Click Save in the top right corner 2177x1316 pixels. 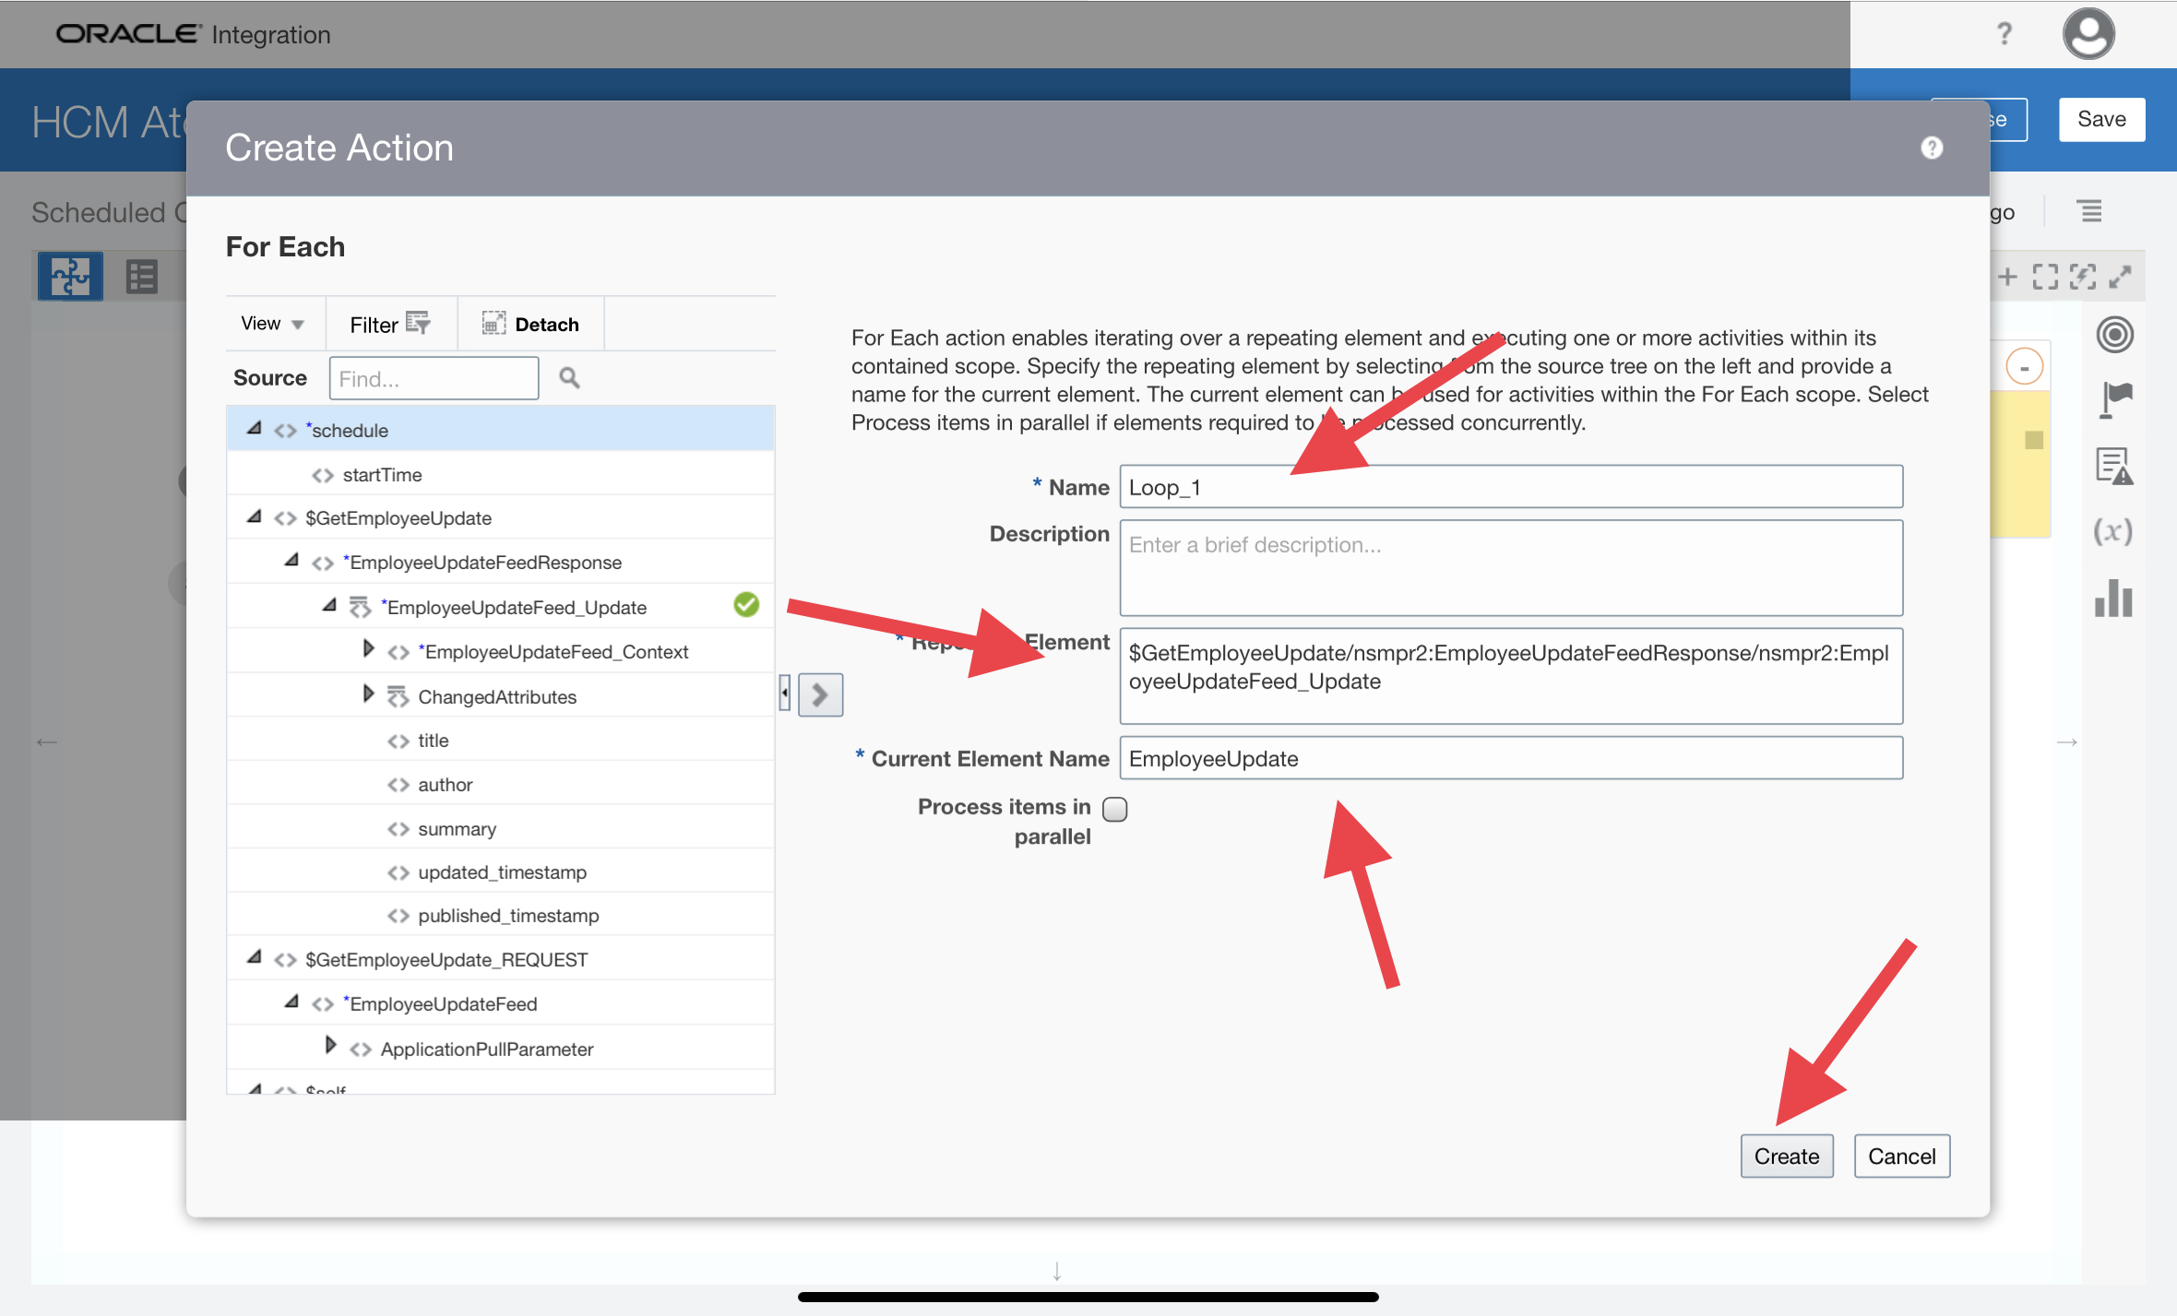2102,119
